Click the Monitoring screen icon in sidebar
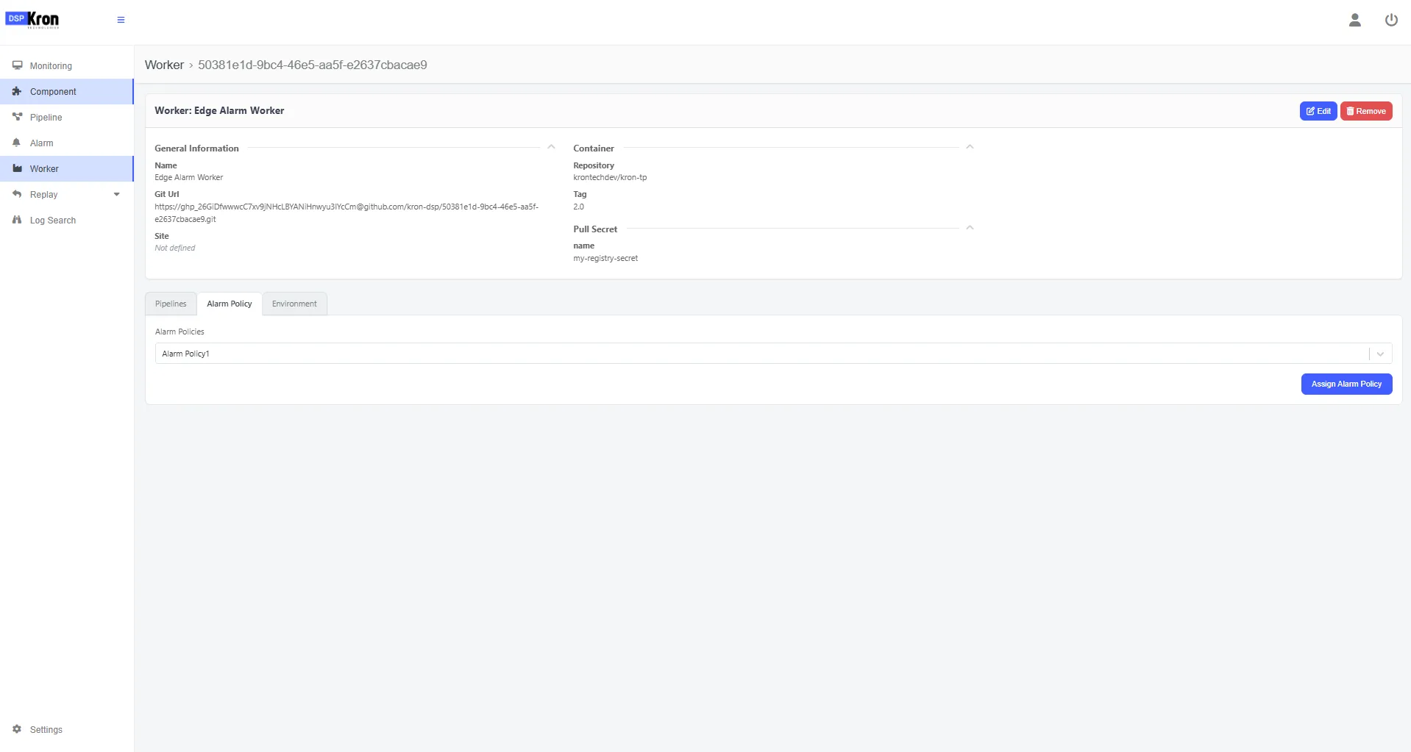Image resolution: width=1411 pixels, height=752 pixels. point(17,65)
